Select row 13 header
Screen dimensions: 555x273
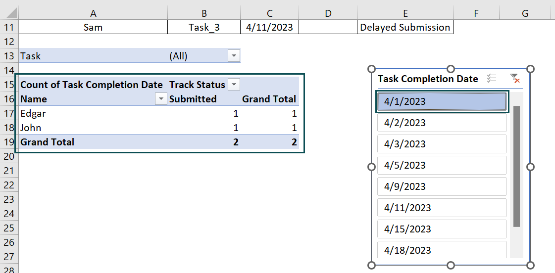pyautogui.click(x=9, y=56)
